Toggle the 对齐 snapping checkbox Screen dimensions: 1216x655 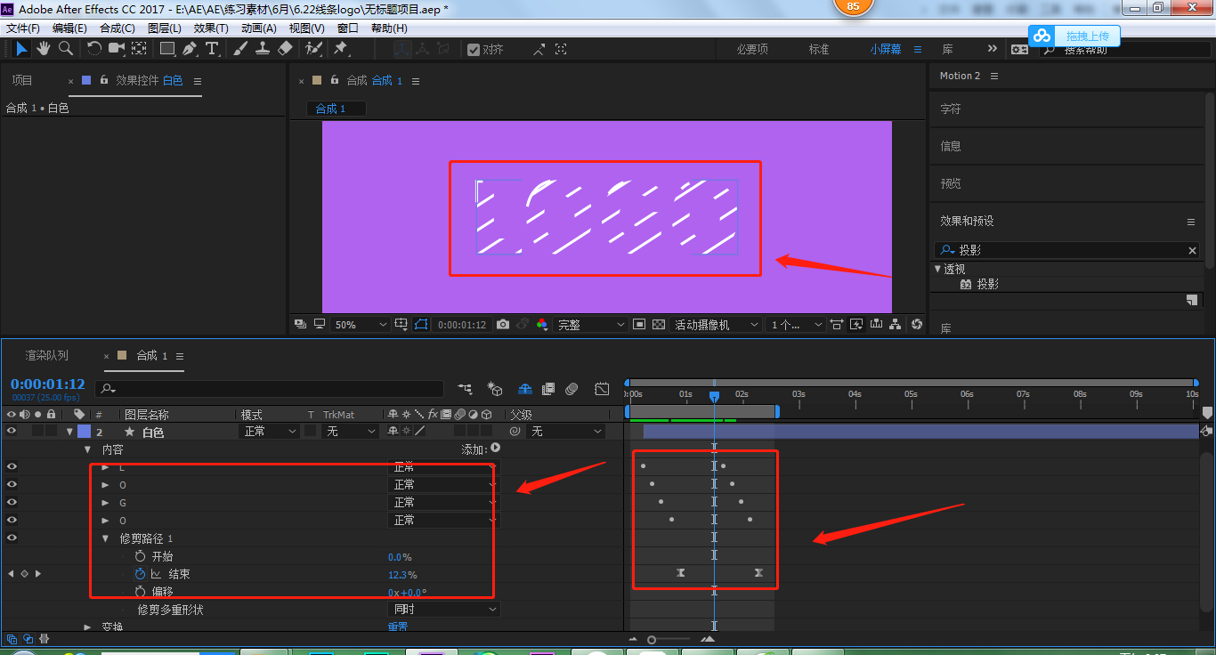click(x=474, y=50)
